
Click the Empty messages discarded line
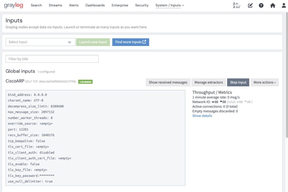tap(215, 111)
